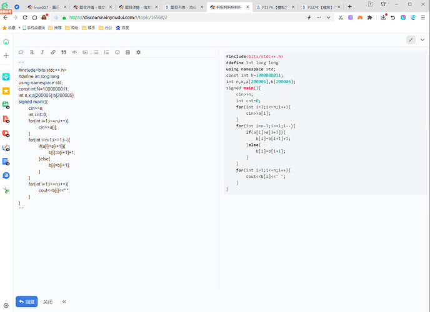Open the 办公 bookmark folder
Viewport: 430px width, 312px height.
click(x=105, y=28)
